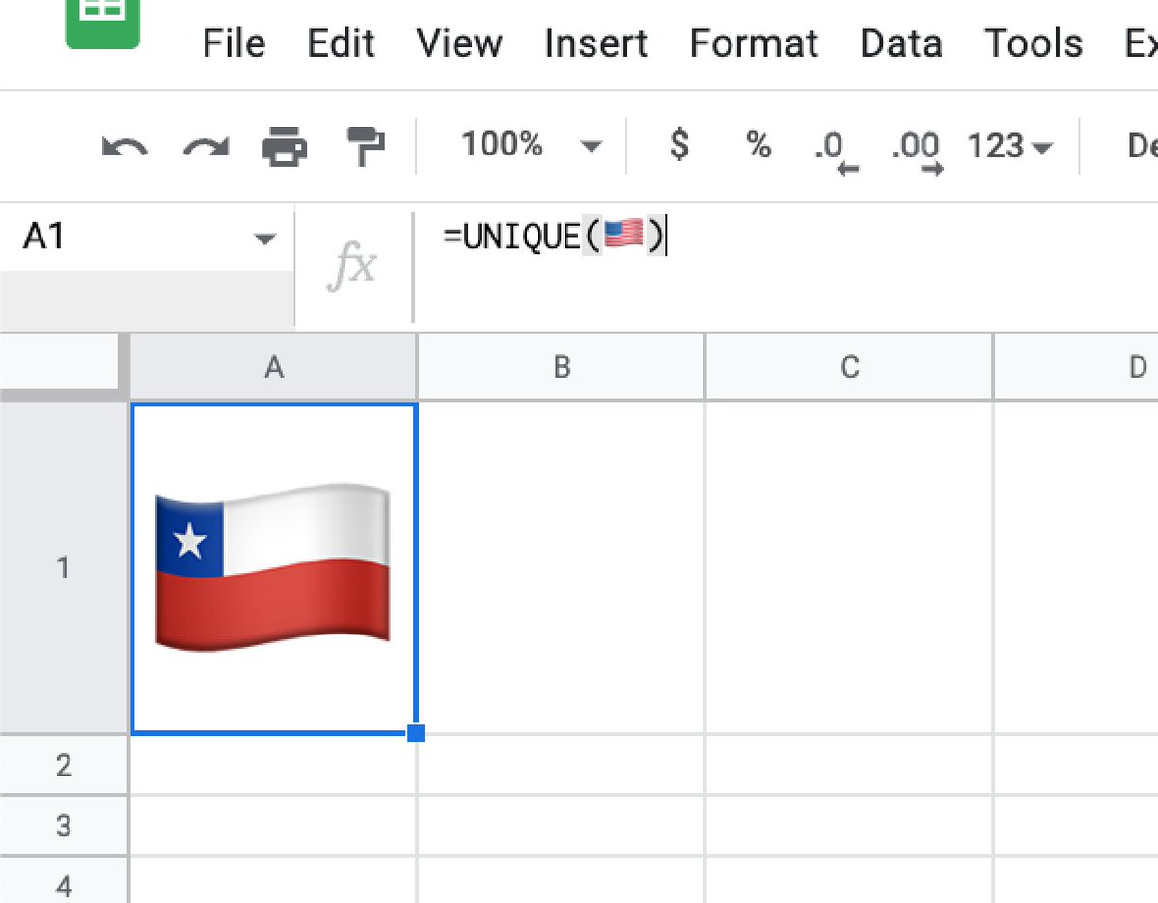1158x903 pixels.
Task: Open the Tools menu
Action: point(1034,44)
